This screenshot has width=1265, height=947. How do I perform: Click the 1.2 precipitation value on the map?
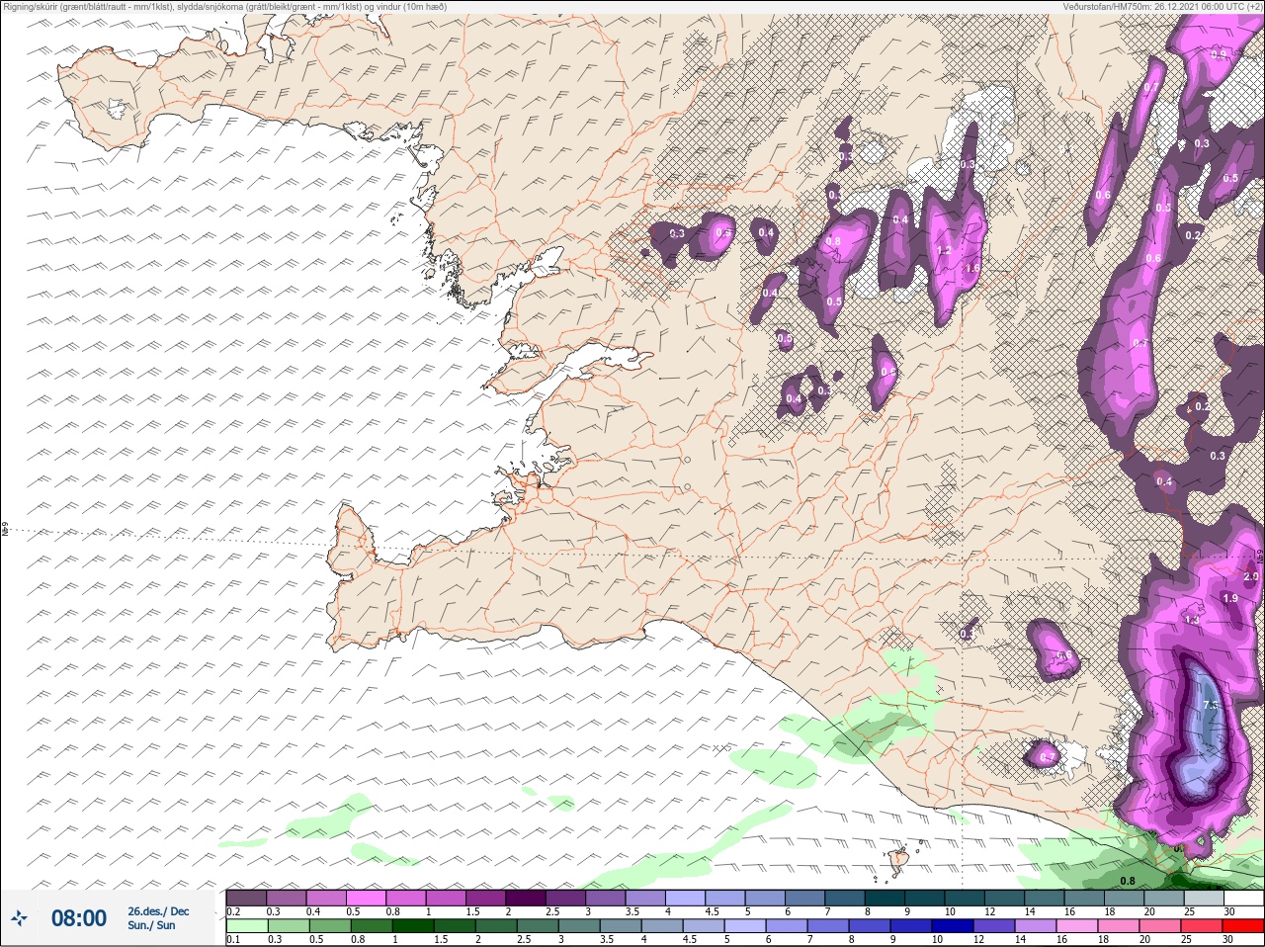pos(944,251)
